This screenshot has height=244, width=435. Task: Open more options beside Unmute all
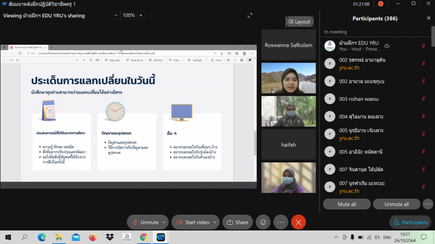pos(428,204)
